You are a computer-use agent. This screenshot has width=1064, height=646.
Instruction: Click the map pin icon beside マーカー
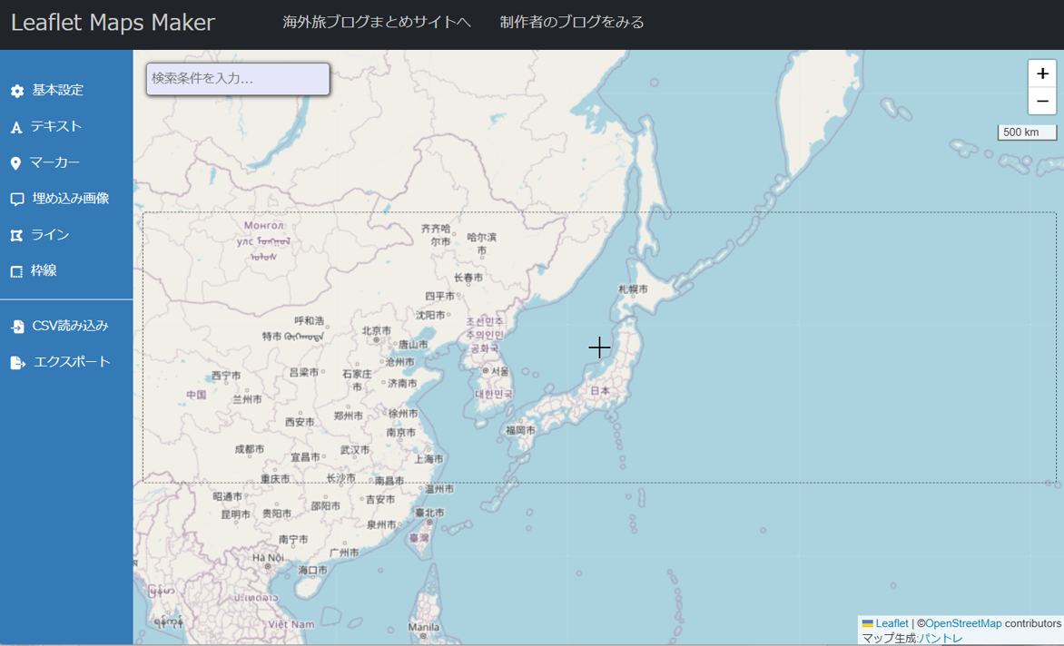(15, 163)
